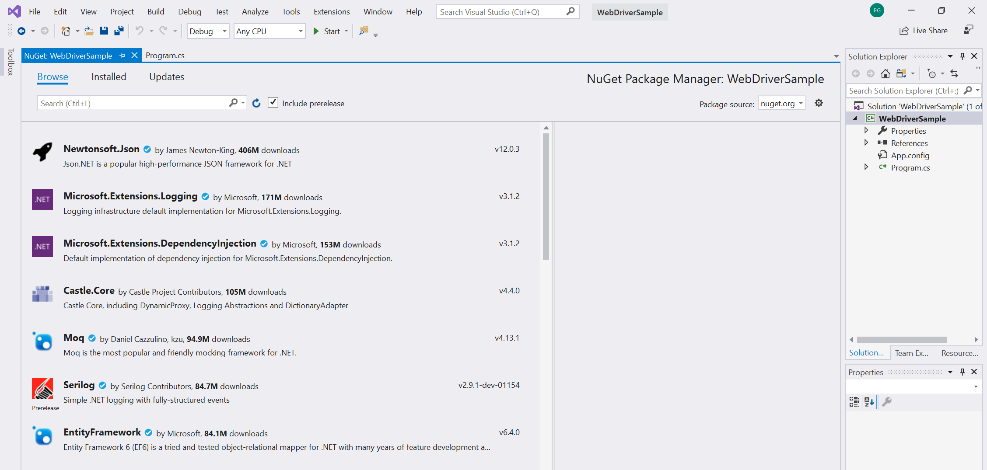The image size is (987, 470).
Task: Select the Home icon in Solution Explorer
Action: point(885,73)
